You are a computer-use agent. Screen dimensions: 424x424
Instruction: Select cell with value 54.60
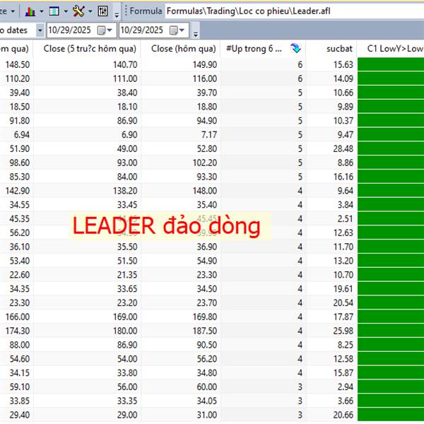[x=16, y=359]
